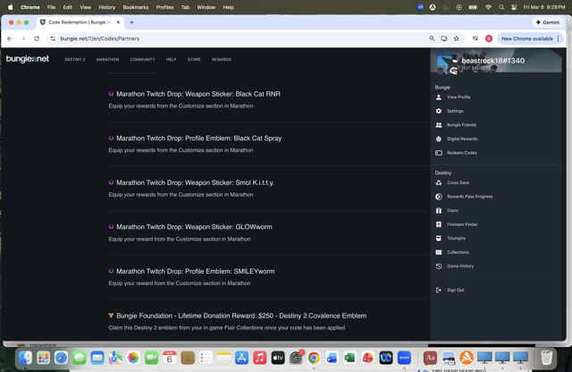
Task: Open Cross Save in the Destiny section
Action: 458,182
